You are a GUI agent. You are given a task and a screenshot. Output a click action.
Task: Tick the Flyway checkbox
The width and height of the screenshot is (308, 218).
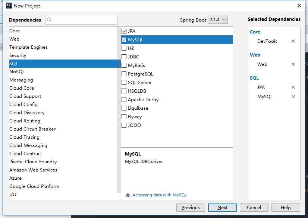coord(124,117)
